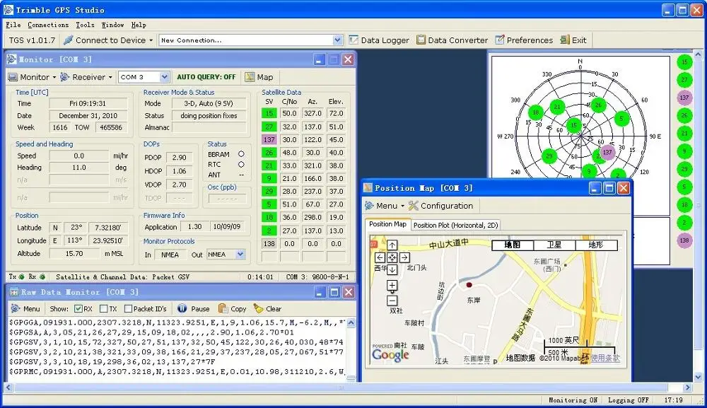The width and height of the screenshot is (707, 408).
Task: Enable the TX show checkbox
Action: (104, 309)
